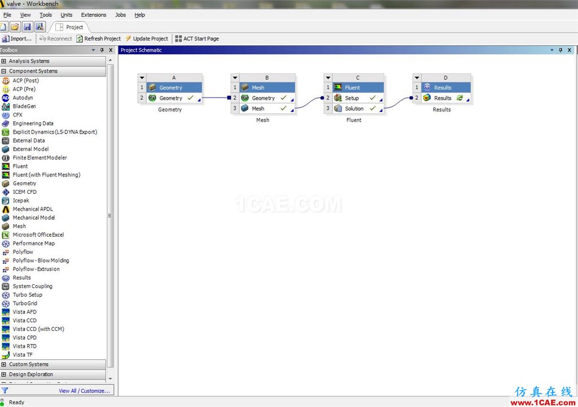
Task: Click View All / Customize... link
Action: click(85, 391)
